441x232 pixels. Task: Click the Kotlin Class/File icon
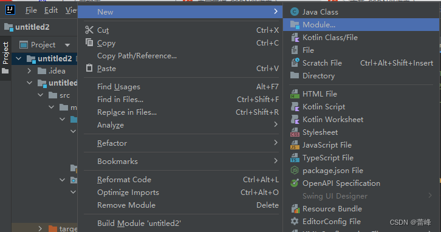295,38
